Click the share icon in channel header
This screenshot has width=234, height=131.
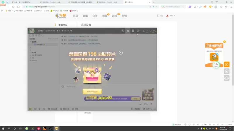click(68, 31)
